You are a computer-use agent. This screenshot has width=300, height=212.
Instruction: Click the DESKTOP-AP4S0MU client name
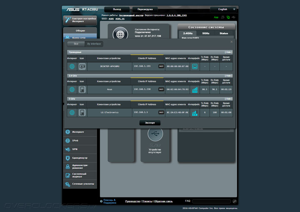tap(110, 67)
